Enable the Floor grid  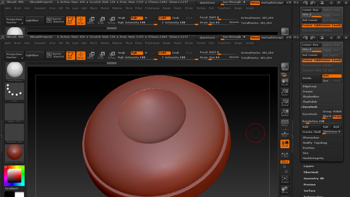tap(285, 133)
